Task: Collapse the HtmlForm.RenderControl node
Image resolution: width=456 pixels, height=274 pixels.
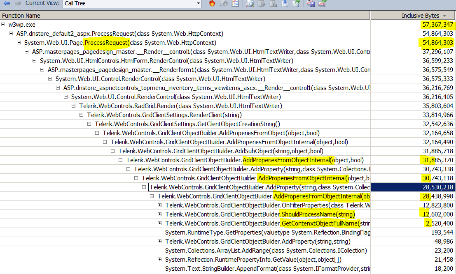Action: click(35, 61)
